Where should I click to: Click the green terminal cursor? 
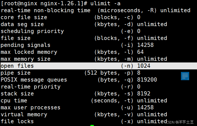tap(92, 125)
